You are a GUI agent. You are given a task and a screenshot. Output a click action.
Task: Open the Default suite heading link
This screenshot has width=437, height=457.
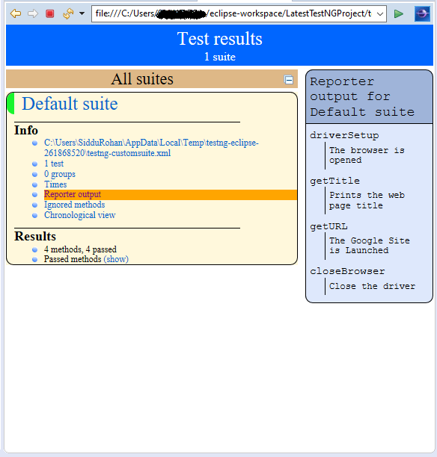70,104
